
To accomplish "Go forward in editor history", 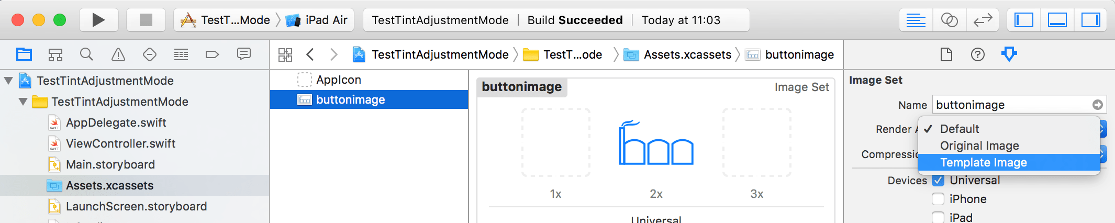I will pyautogui.click(x=334, y=54).
